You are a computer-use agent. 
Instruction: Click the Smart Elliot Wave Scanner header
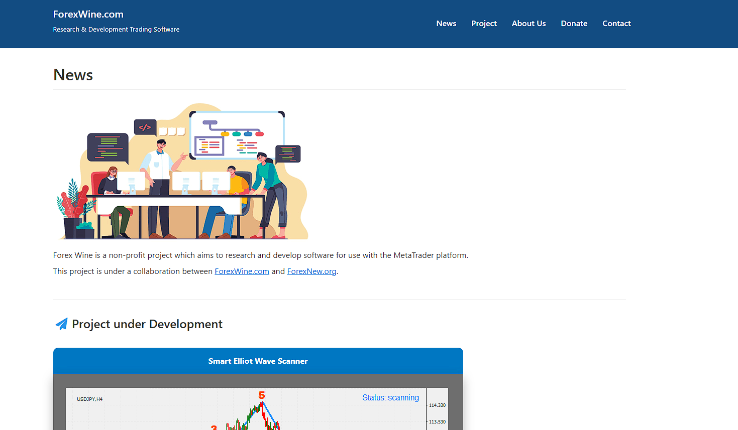click(x=258, y=361)
